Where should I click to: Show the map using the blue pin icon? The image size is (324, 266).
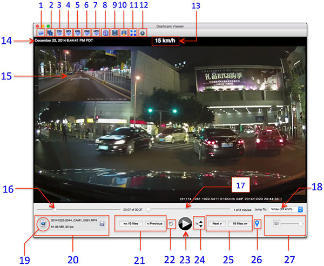pos(258,223)
